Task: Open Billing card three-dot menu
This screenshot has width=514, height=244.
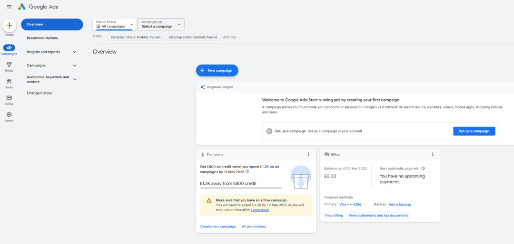Action: click(432, 154)
